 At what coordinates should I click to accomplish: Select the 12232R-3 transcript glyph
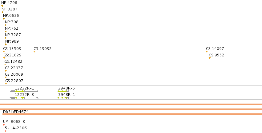coord(24,98)
